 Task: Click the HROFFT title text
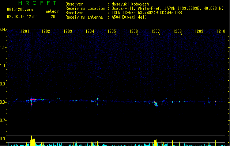(37, 3)
